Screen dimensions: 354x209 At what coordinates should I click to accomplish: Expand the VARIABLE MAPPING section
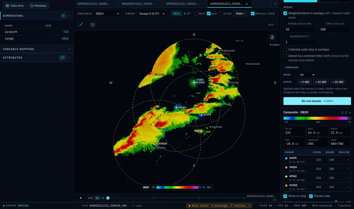(x=37, y=49)
